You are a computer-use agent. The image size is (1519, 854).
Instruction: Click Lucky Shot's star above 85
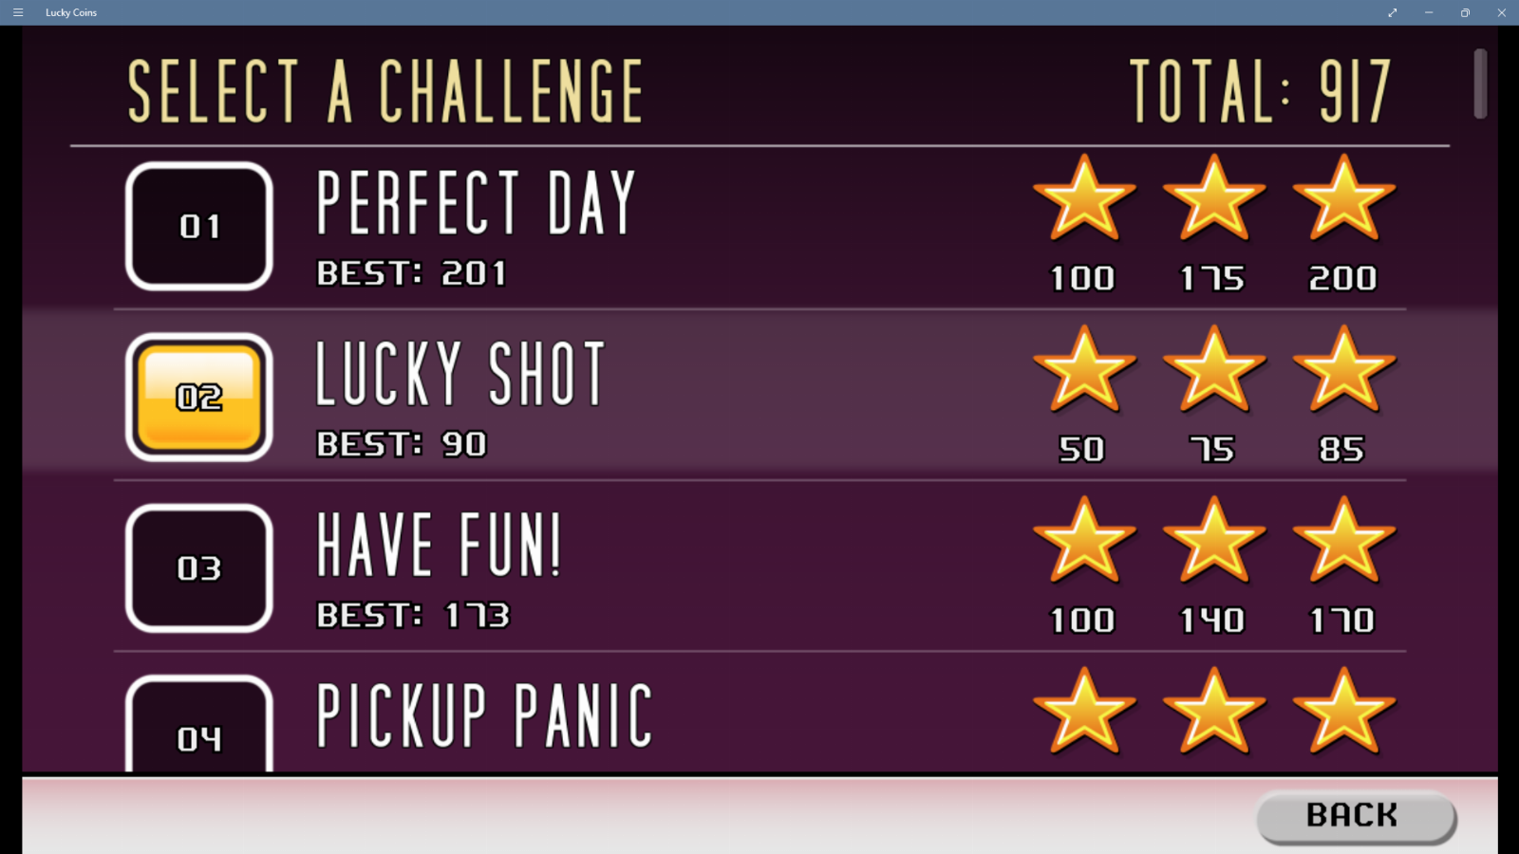tap(1343, 370)
